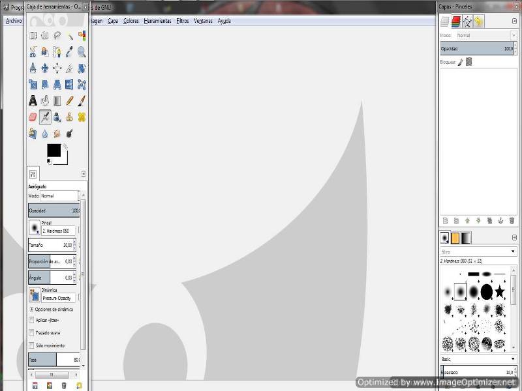
Task: Select the Crop tool
Action: [x=70, y=68]
